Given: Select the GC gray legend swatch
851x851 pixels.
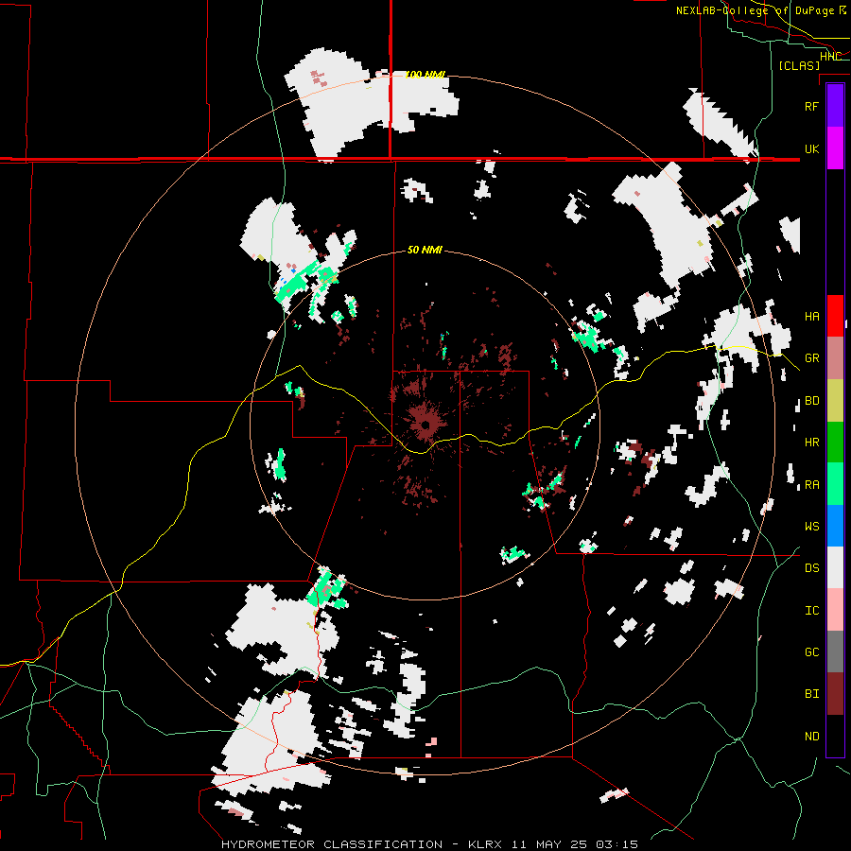Looking at the screenshot, I should tap(835, 651).
